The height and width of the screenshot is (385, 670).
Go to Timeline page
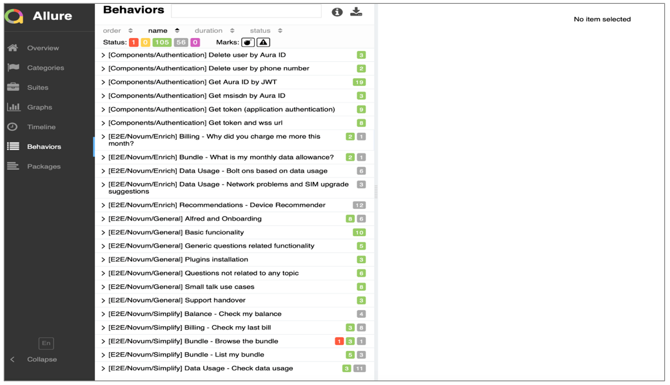41,126
